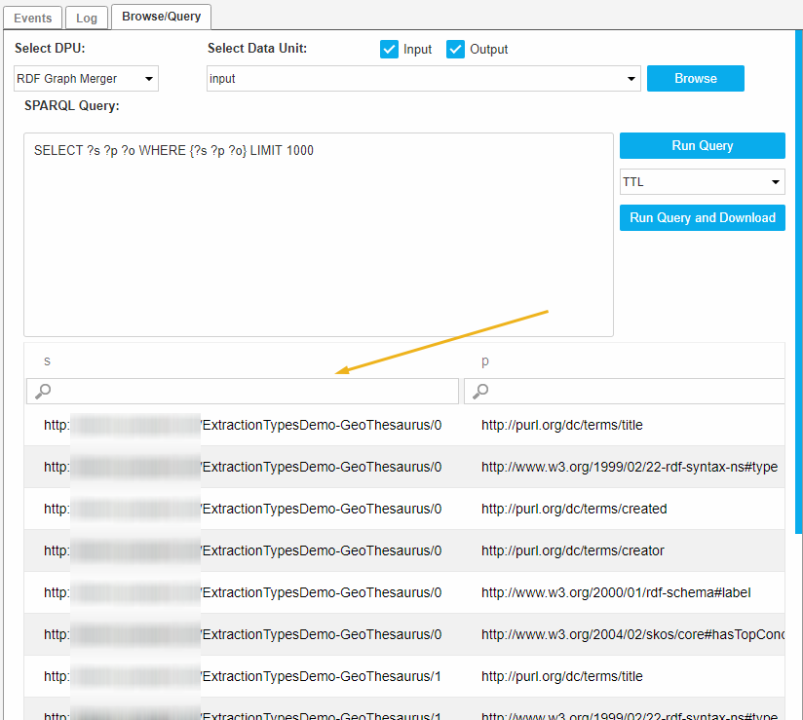The width and height of the screenshot is (803, 720).
Task: Click Run Query and Download
Action: 702,218
